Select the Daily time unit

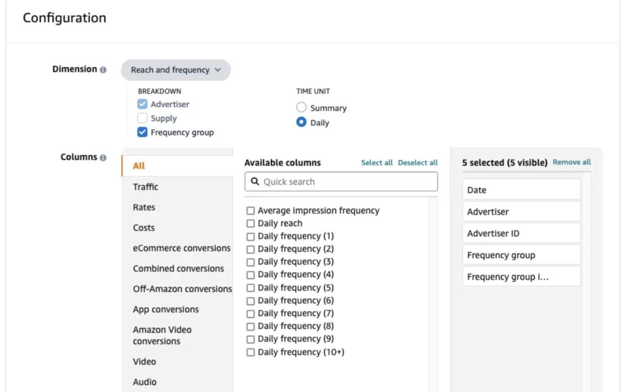click(301, 122)
